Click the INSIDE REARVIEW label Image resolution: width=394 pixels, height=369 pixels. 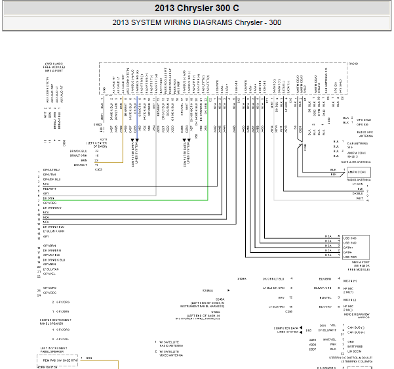click(x=357, y=315)
